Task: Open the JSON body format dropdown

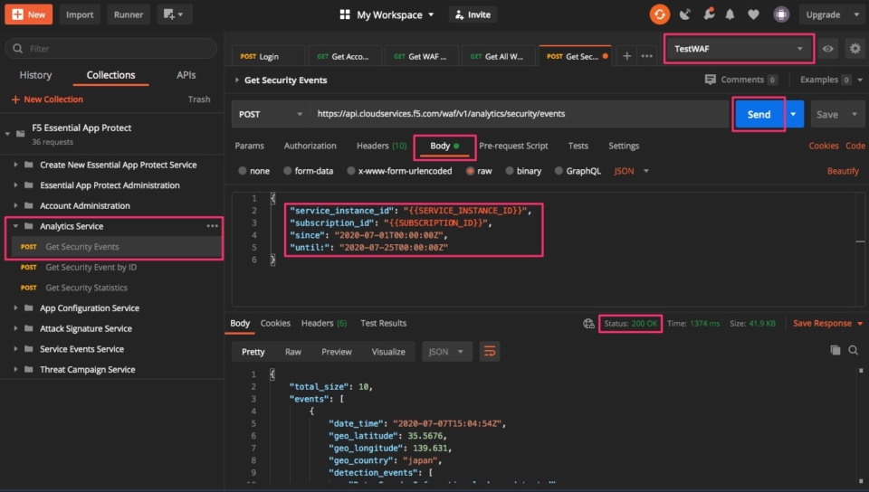Action: (x=631, y=171)
